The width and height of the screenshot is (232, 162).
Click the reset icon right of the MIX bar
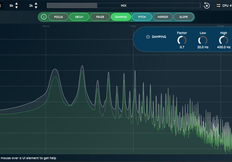pyautogui.click(x=206, y=5)
